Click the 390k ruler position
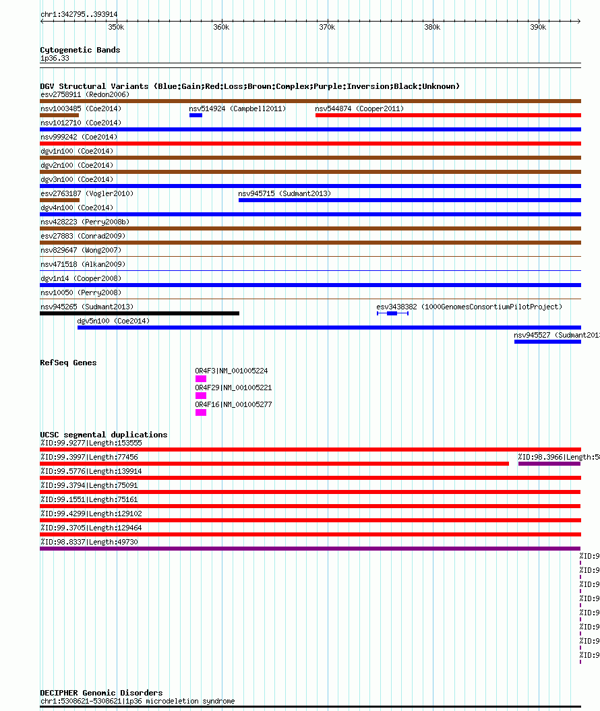The height and width of the screenshot is (711, 600). 538,27
